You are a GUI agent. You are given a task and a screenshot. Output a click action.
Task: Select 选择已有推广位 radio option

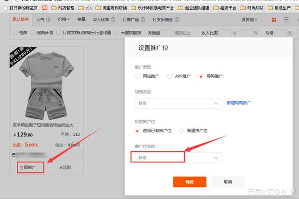coord(137,131)
